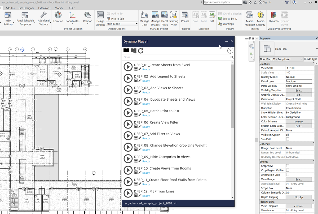Run the DFBP_01_Create Sheets from Excel script

pos(128,67)
